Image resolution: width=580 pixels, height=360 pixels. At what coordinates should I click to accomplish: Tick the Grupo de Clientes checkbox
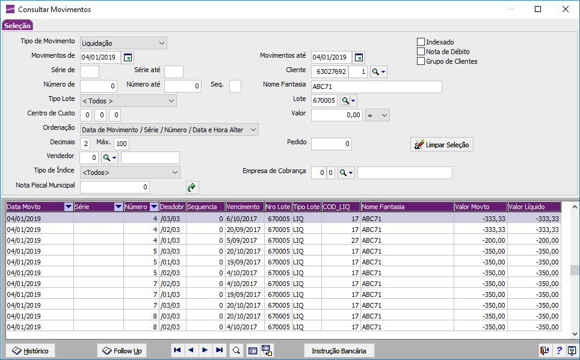(421, 61)
